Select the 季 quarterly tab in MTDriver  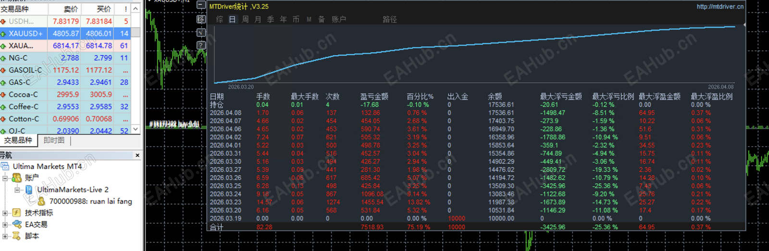pyautogui.click(x=271, y=19)
